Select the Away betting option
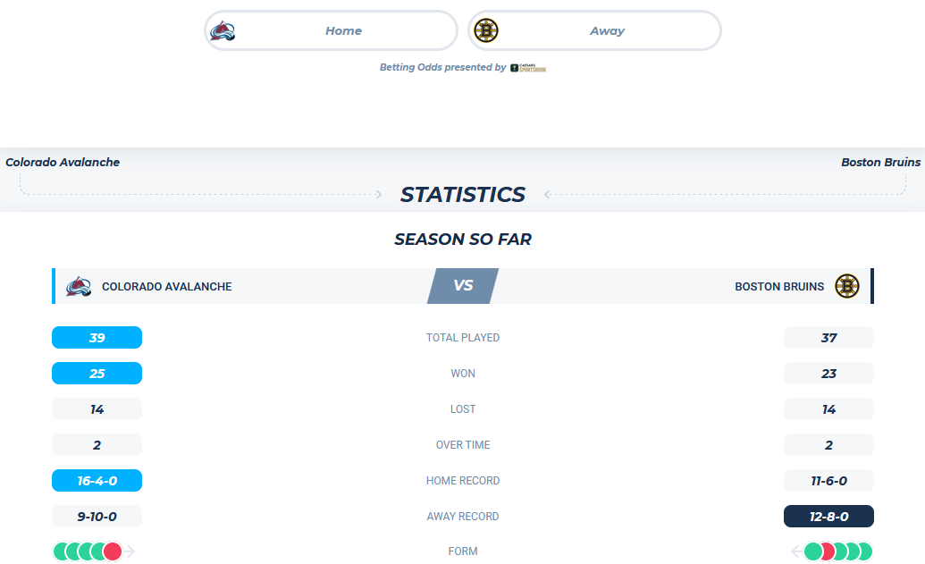Image resolution: width=925 pixels, height=564 pixels. pos(594,30)
